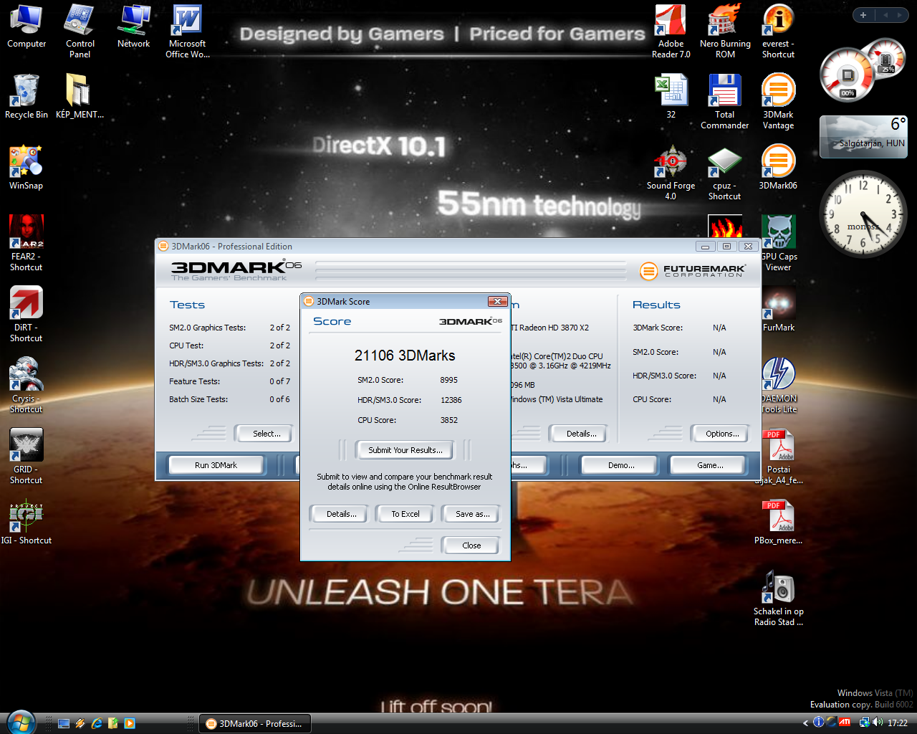917x734 pixels.
Task: Launch IGI shortcut
Action: point(27,522)
